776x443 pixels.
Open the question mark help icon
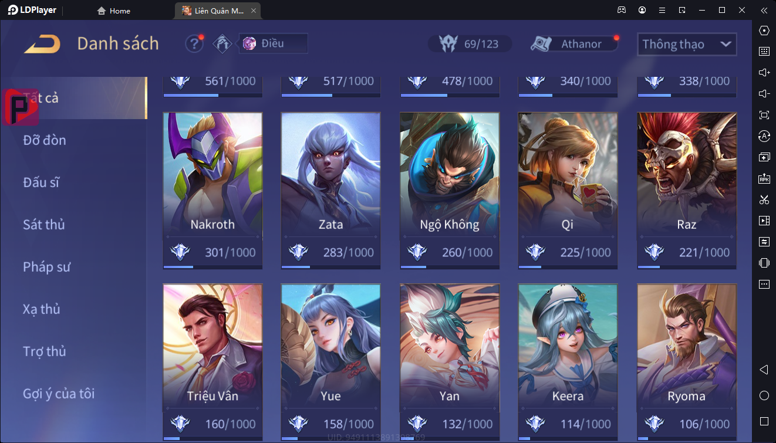(x=194, y=44)
